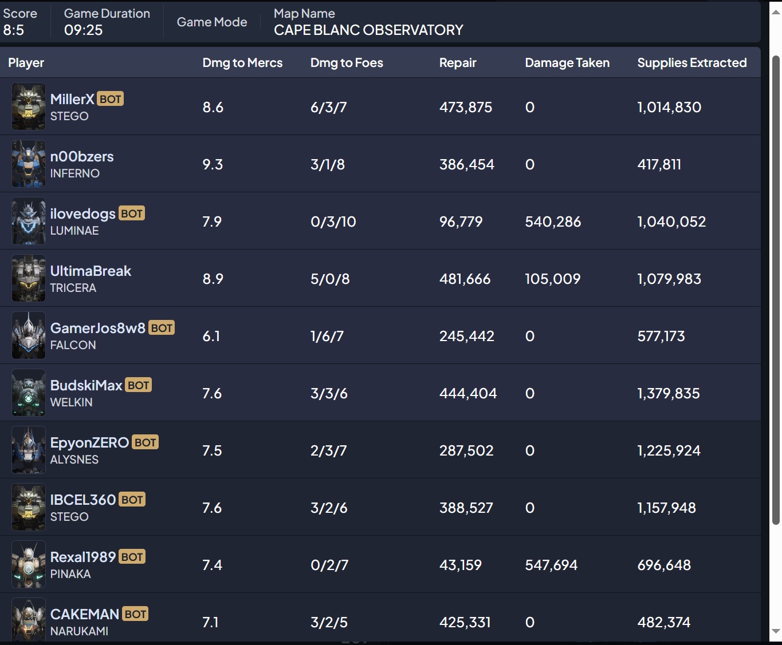Screen dimensions: 782x645
Task: Click the BOT badge next to Rexal1989
Action: [x=132, y=557]
